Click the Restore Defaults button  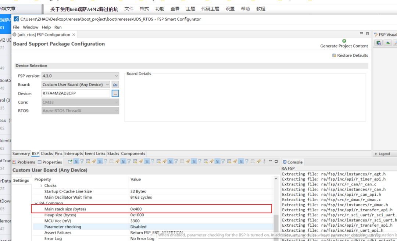350,55
